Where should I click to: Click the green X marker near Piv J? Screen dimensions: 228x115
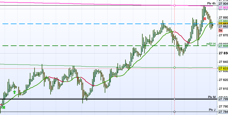[4, 108]
